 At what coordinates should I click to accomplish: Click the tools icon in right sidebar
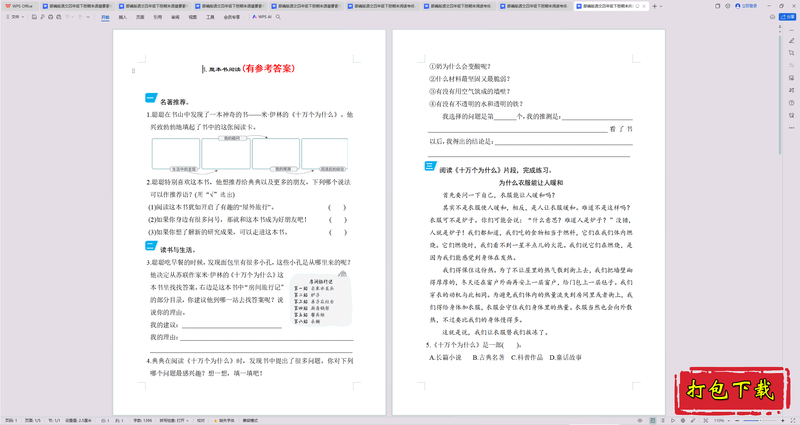[x=792, y=90]
